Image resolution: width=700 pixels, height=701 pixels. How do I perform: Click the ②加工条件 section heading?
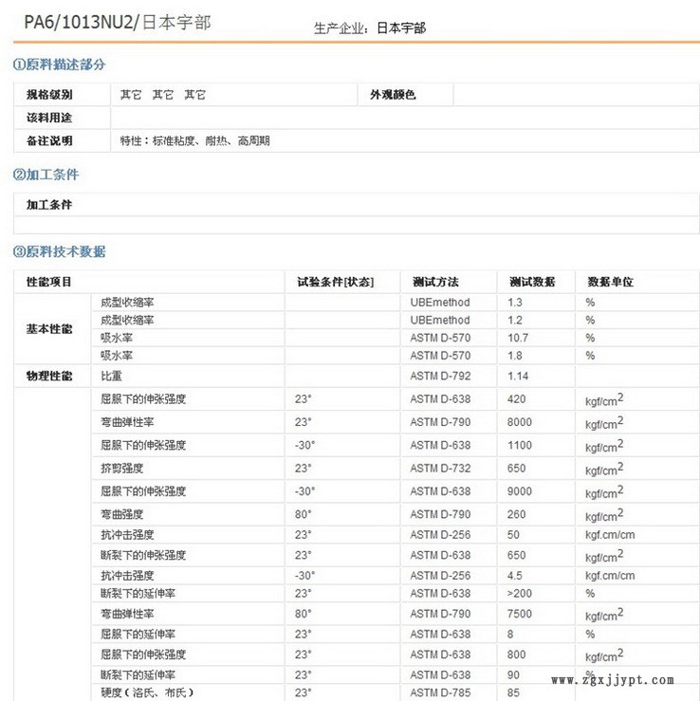pyautogui.click(x=46, y=175)
